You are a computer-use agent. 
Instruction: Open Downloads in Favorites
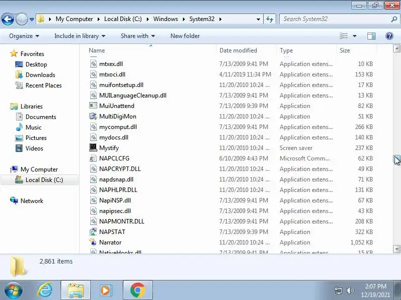click(x=40, y=74)
